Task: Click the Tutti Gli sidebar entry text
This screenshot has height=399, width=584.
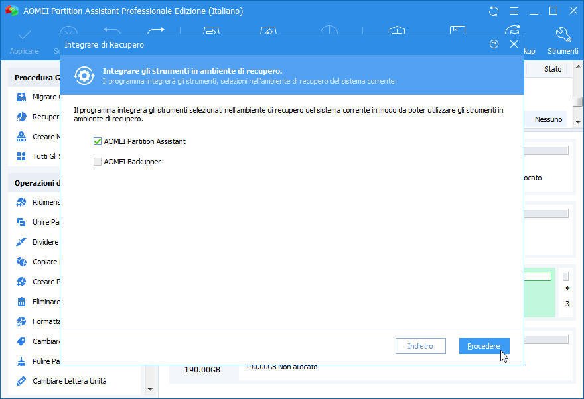Action: tap(45, 156)
